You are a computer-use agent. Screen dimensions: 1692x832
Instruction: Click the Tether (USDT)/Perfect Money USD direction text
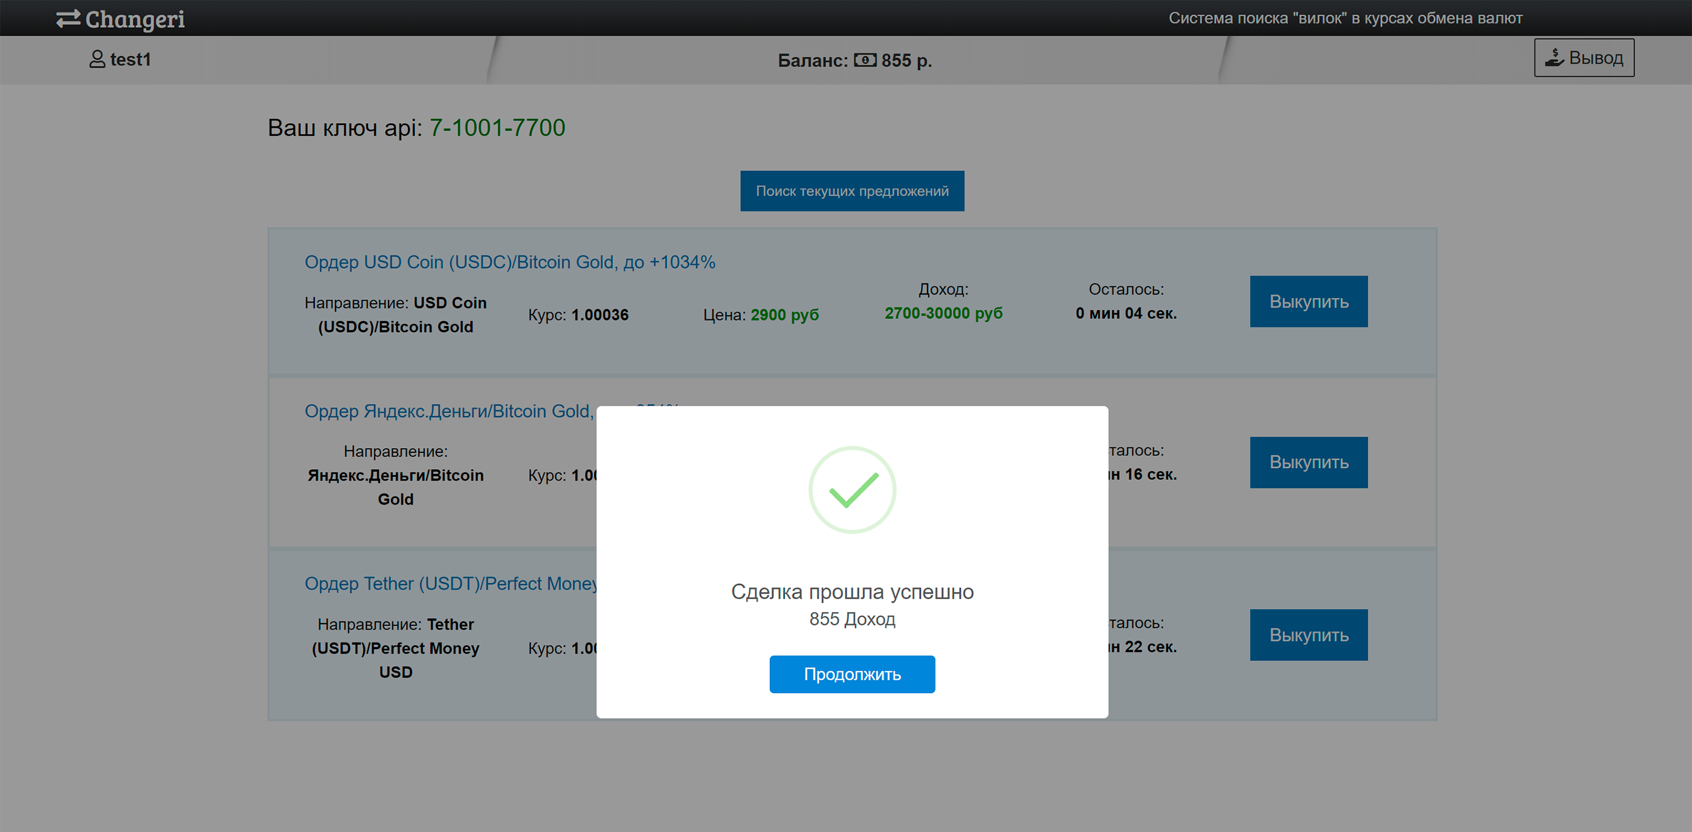point(395,648)
